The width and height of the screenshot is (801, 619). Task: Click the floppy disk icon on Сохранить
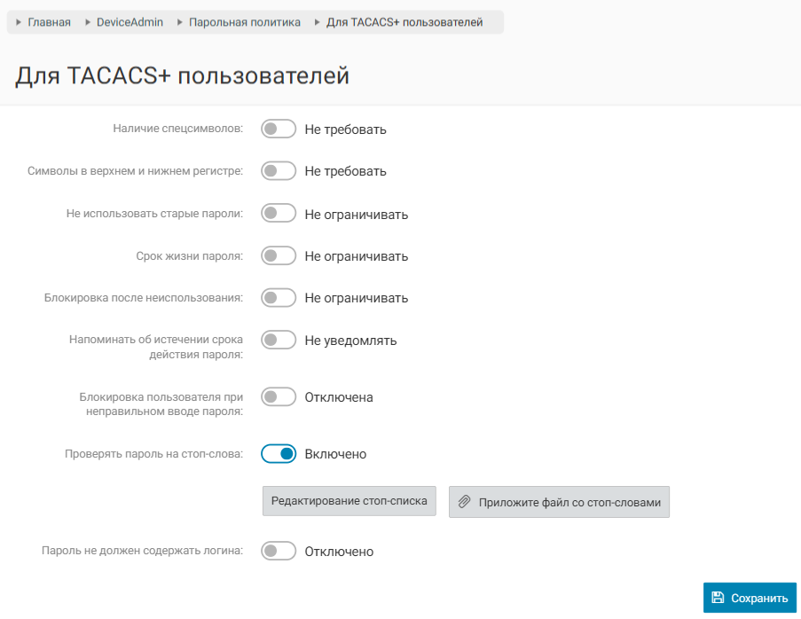pos(718,598)
